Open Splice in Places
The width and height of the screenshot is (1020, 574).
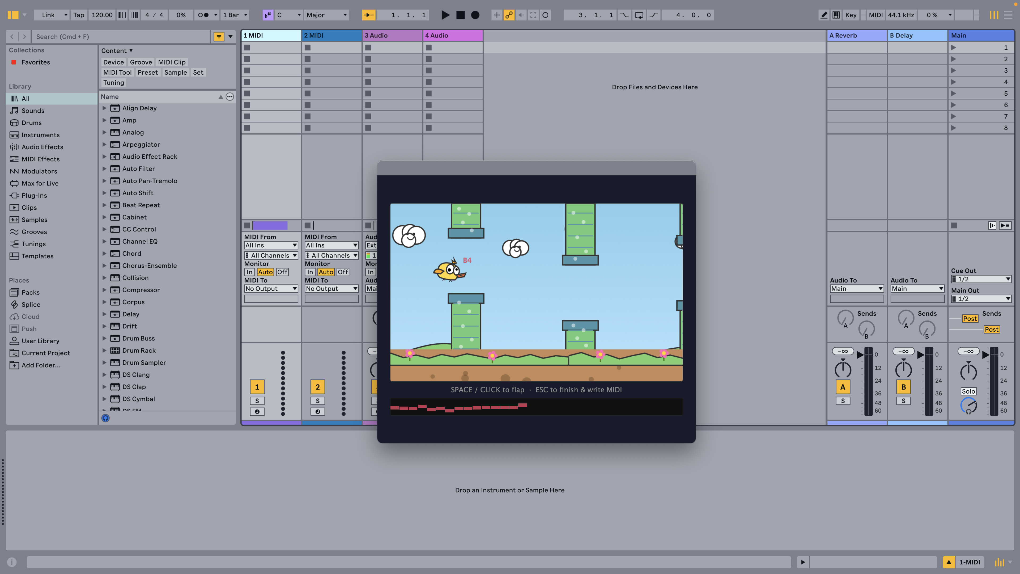[x=31, y=305]
